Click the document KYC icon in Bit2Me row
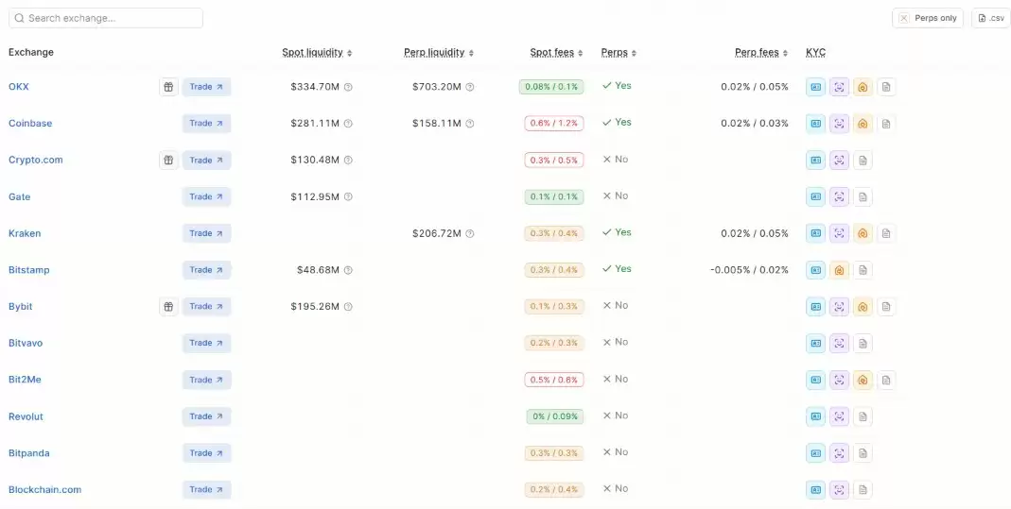This screenshot has width=1011, height=509. tap(886, 381)
